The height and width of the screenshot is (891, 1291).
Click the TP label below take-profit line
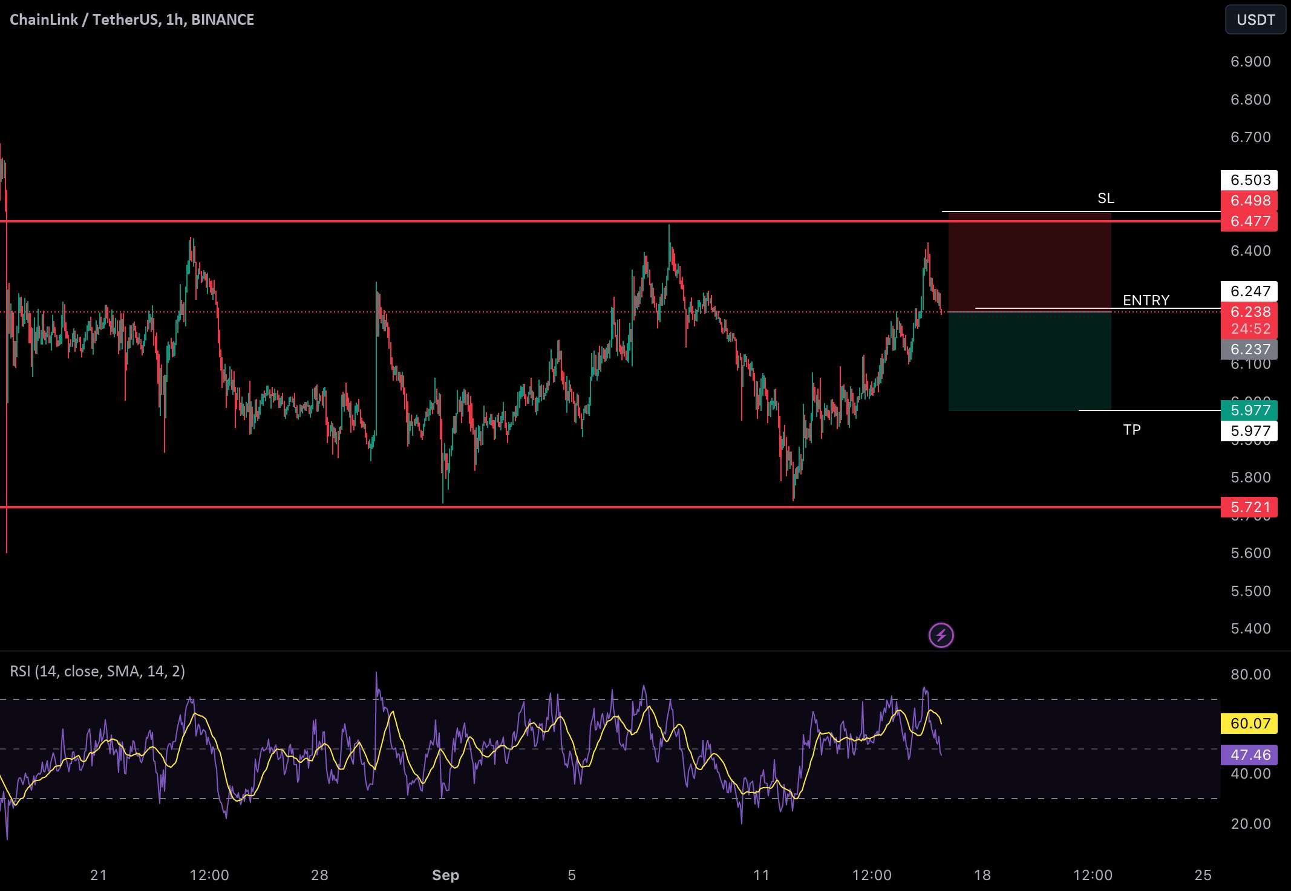1131,430
